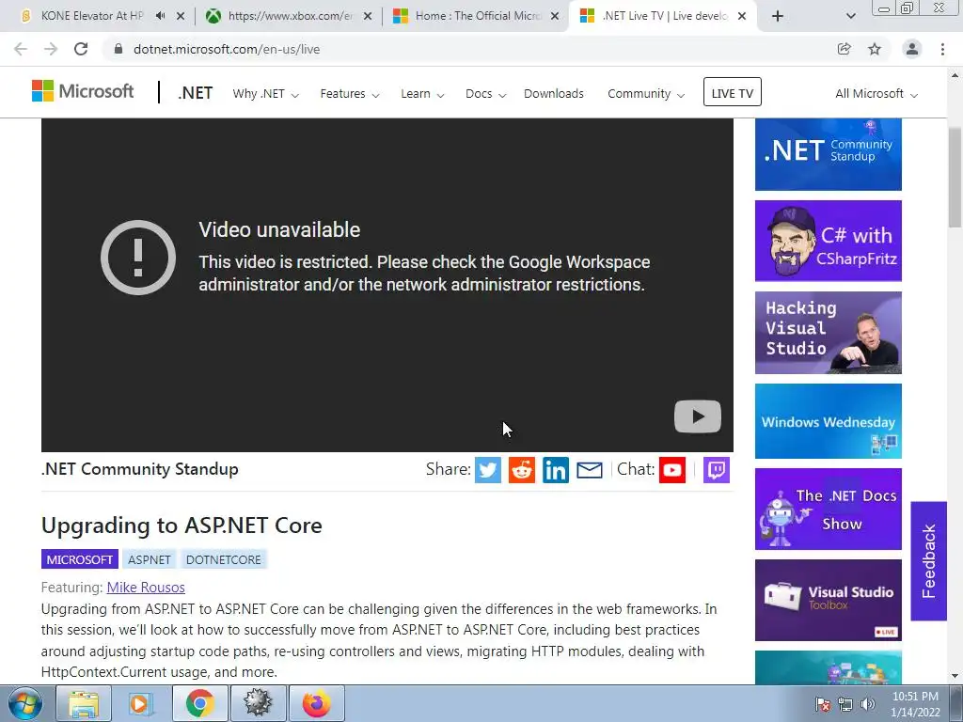
Task: Click volume icon in system tray
Action: point(868,704)
